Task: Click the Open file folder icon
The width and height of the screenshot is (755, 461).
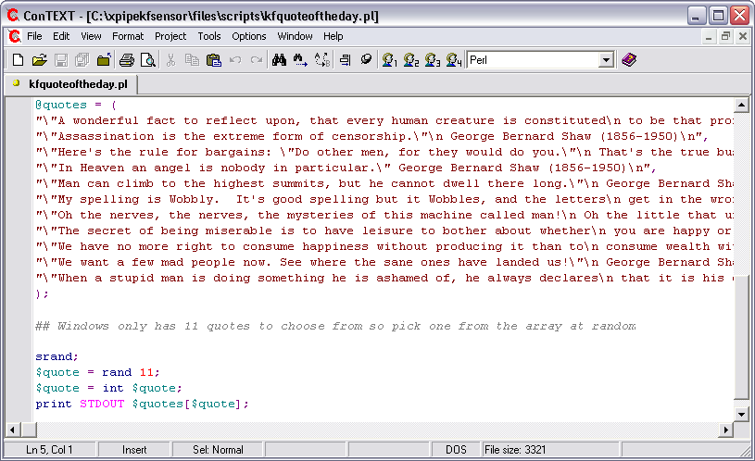Action: tap(39, 60)
